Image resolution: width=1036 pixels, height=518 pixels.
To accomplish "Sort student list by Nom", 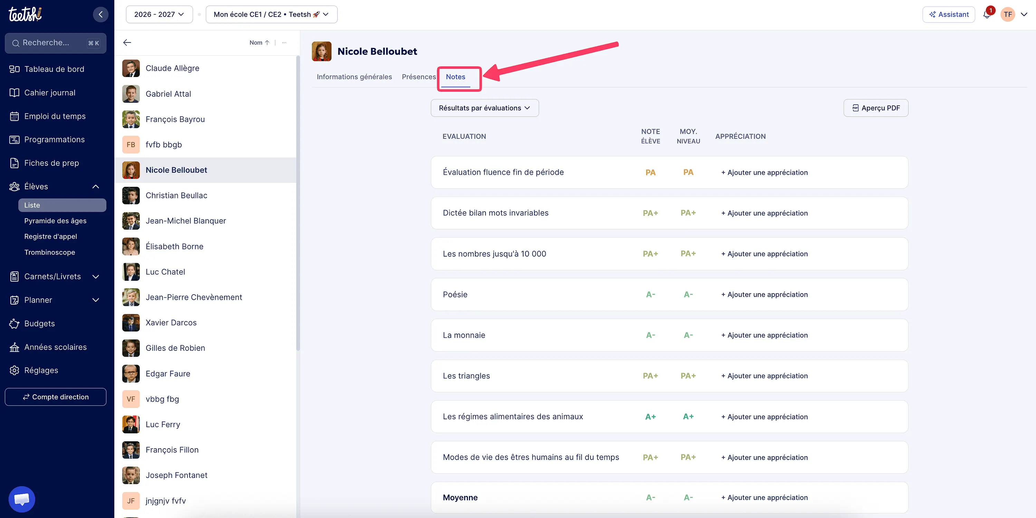I will point(259,42).
